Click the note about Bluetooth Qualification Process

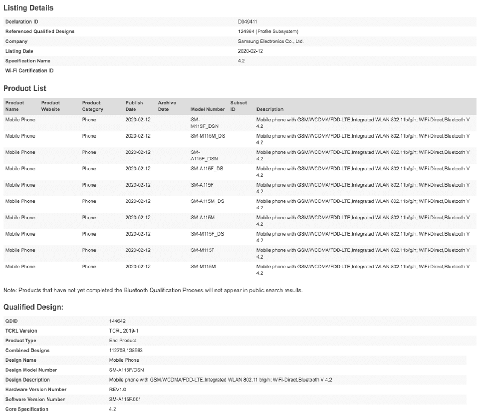tap(153, 290)
